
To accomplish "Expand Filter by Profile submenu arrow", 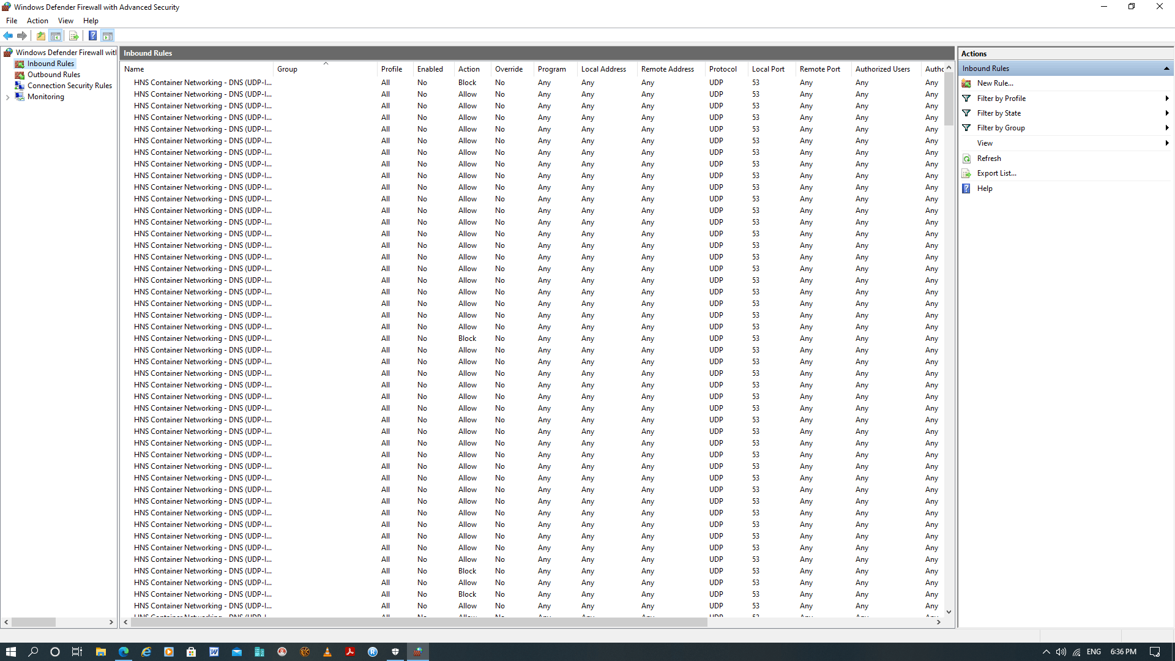I will point(1167,99).
